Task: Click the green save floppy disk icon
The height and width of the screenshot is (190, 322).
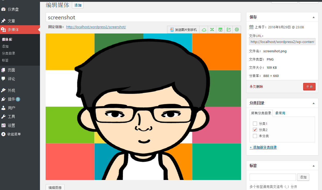Action: pos(220,30)
